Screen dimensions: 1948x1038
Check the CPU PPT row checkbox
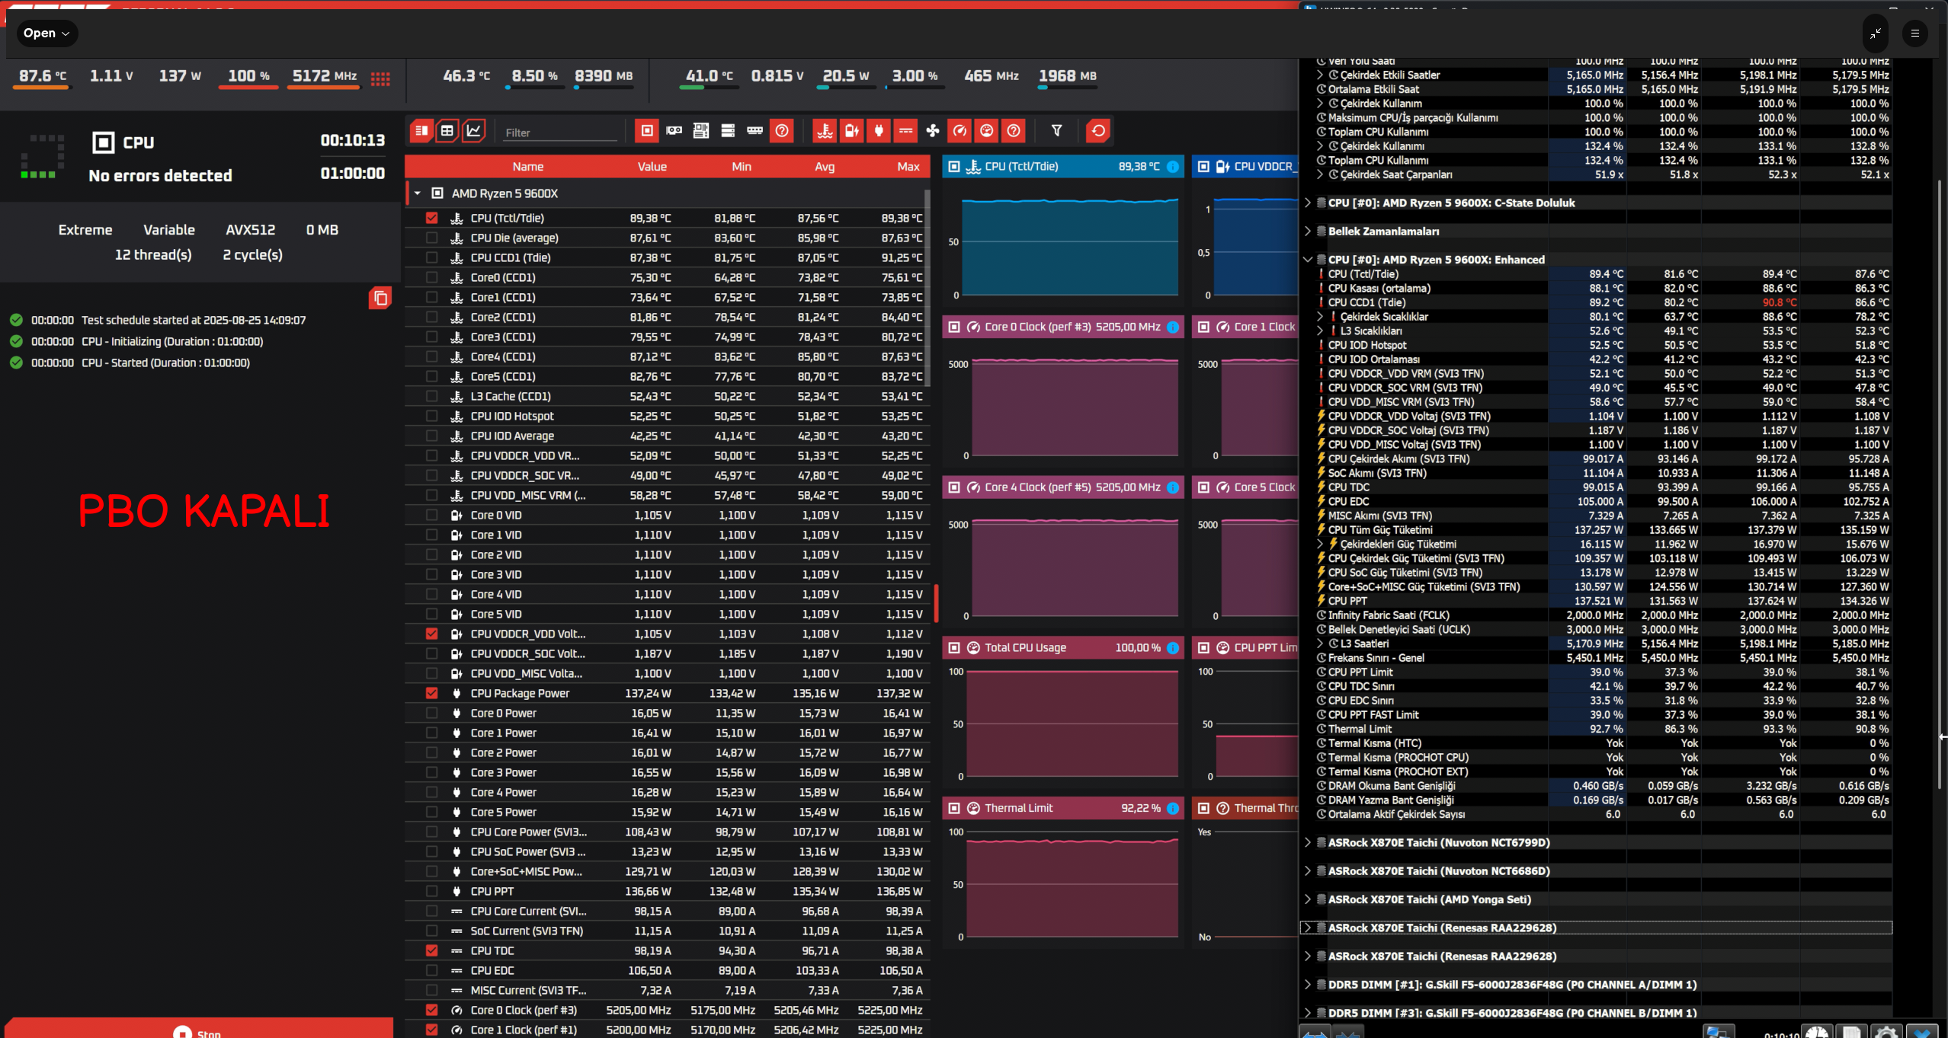point(432,891)
